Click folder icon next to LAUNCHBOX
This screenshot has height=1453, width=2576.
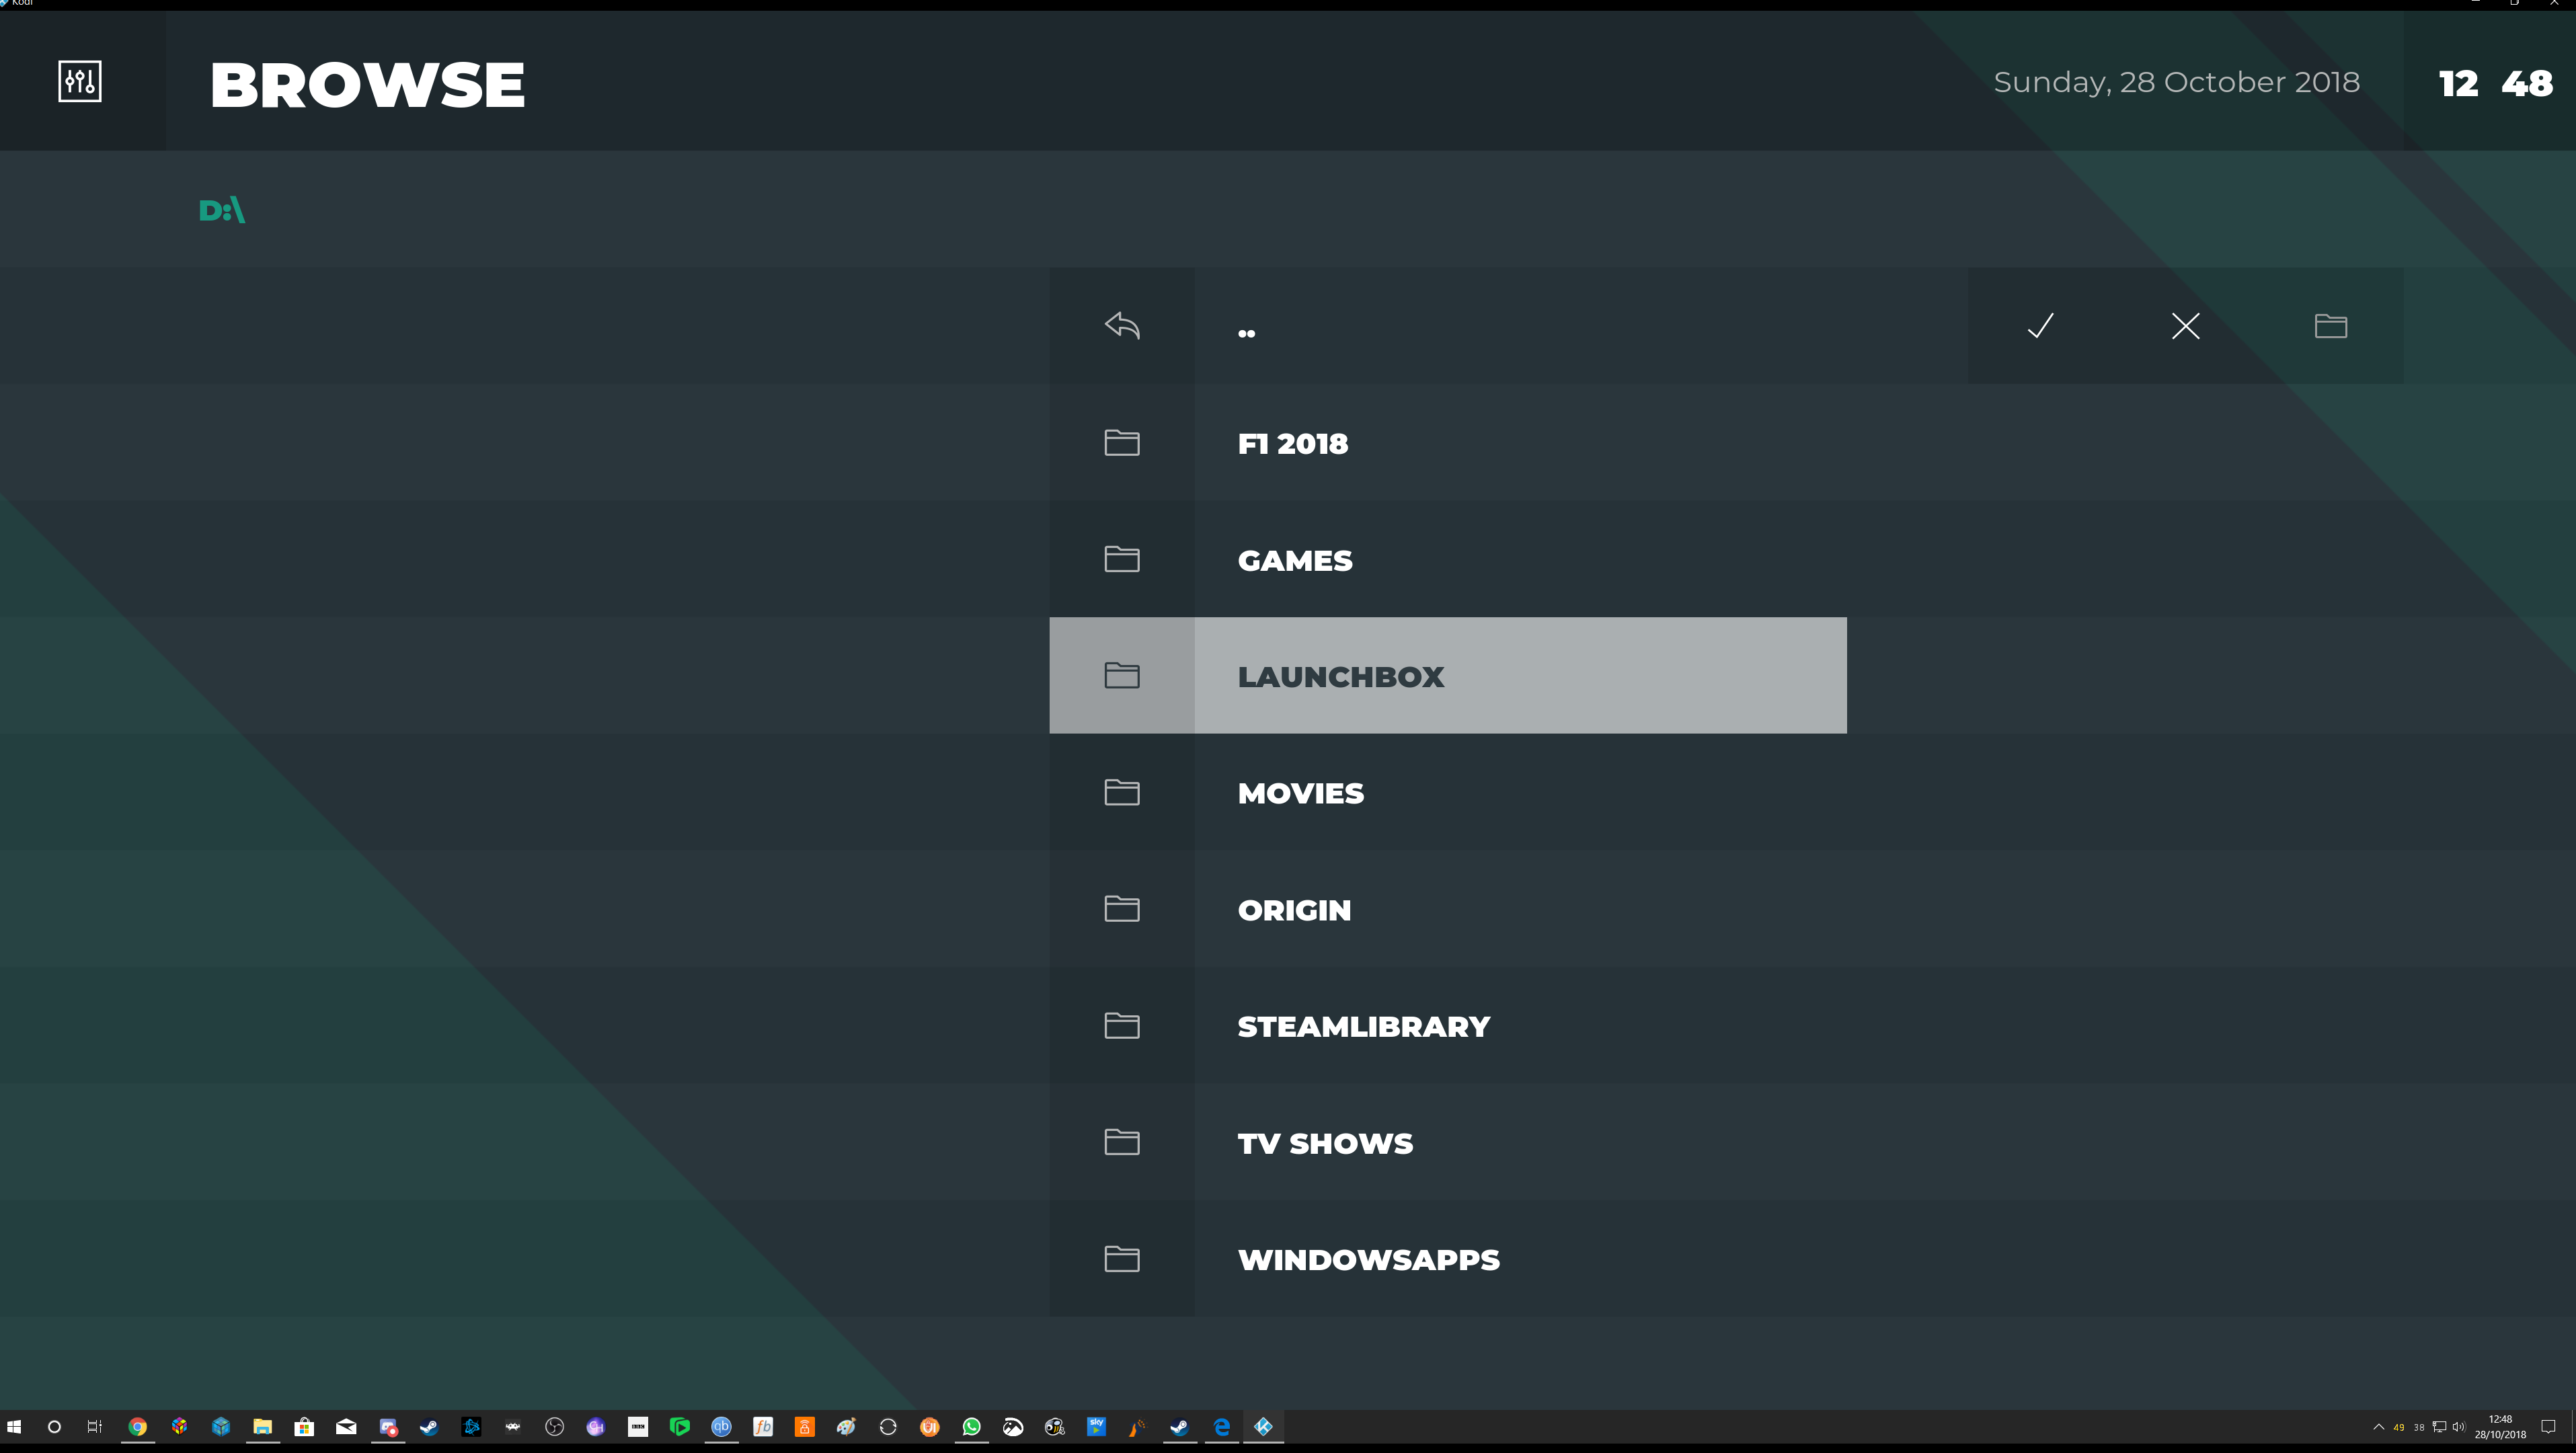1122,676
